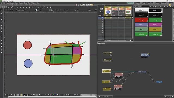This screenshot has height=98, width=174.
Task: Select the Brush tool in left toolbar
Action: pos(2,13)
